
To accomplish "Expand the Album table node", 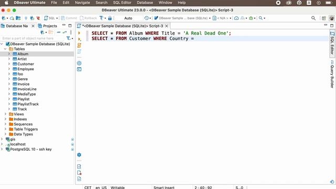I will click(9, 54).
